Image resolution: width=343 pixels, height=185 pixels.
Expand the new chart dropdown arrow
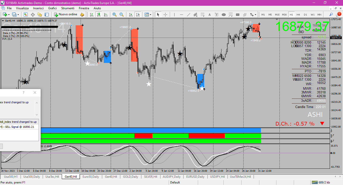point(9,15)
